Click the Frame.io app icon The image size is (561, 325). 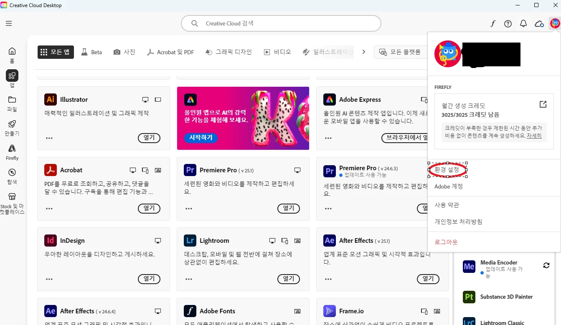(x=330, y=311)
